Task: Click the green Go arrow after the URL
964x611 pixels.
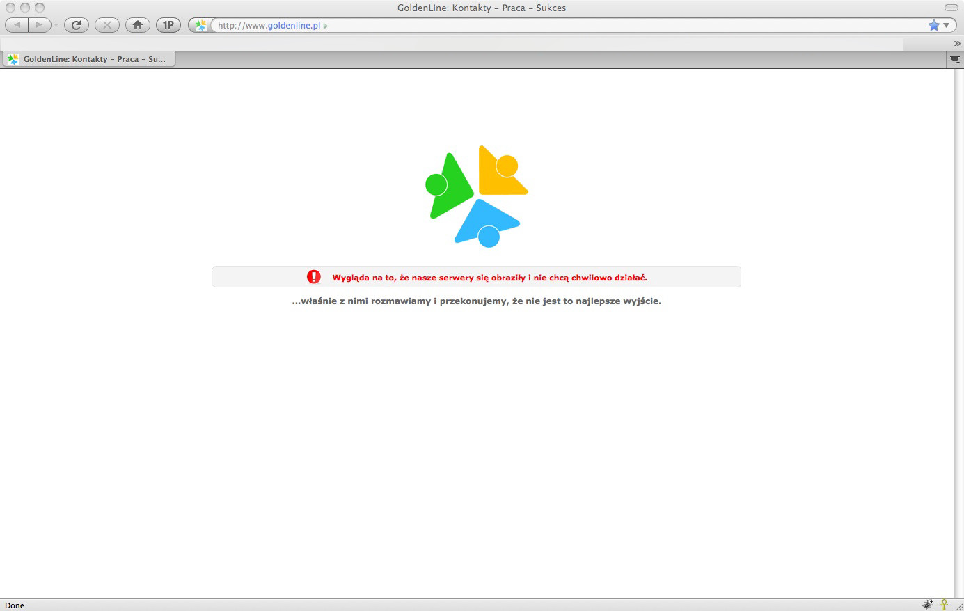Action: point(326,26)
